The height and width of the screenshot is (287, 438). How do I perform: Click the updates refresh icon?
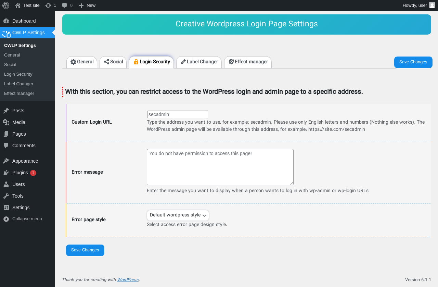point(48,5)
